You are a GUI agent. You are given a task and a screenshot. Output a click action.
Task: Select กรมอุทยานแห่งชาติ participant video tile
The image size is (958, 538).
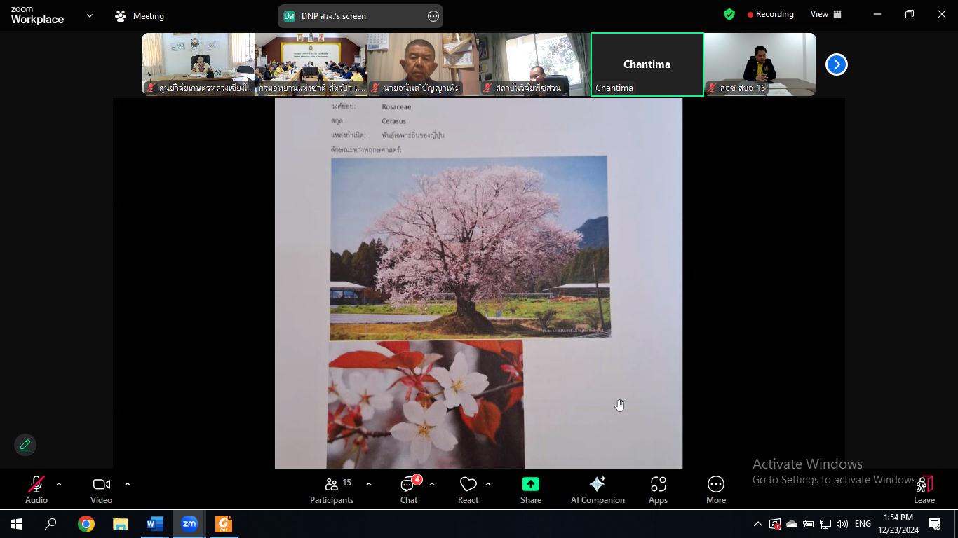pos(311,64)
